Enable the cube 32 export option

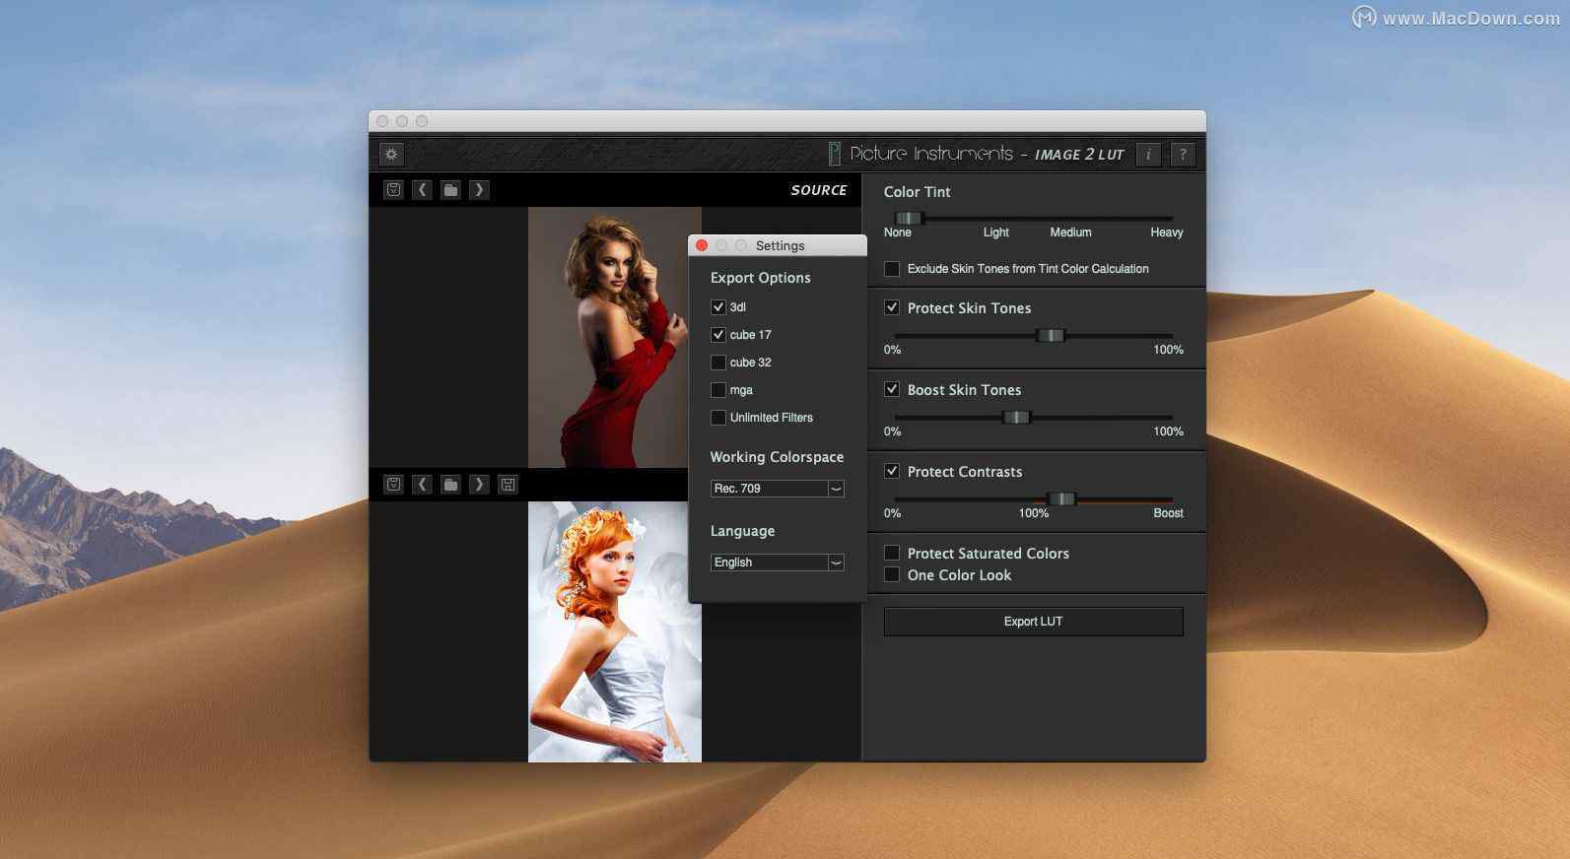coord(718,363)
